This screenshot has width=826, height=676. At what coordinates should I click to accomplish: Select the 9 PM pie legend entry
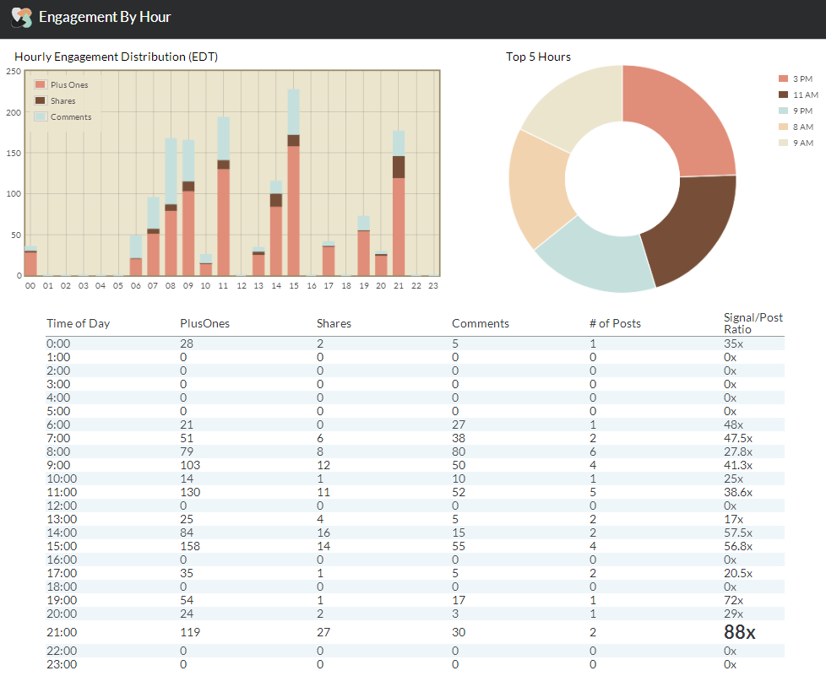click(x=795, y=111)
